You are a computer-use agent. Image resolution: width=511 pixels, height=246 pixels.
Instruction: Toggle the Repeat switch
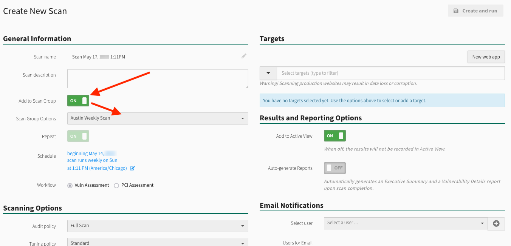click(78, 136)
